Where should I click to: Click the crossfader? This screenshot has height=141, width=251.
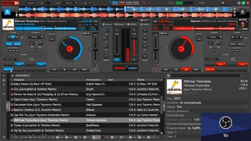[x=127, y=68]
